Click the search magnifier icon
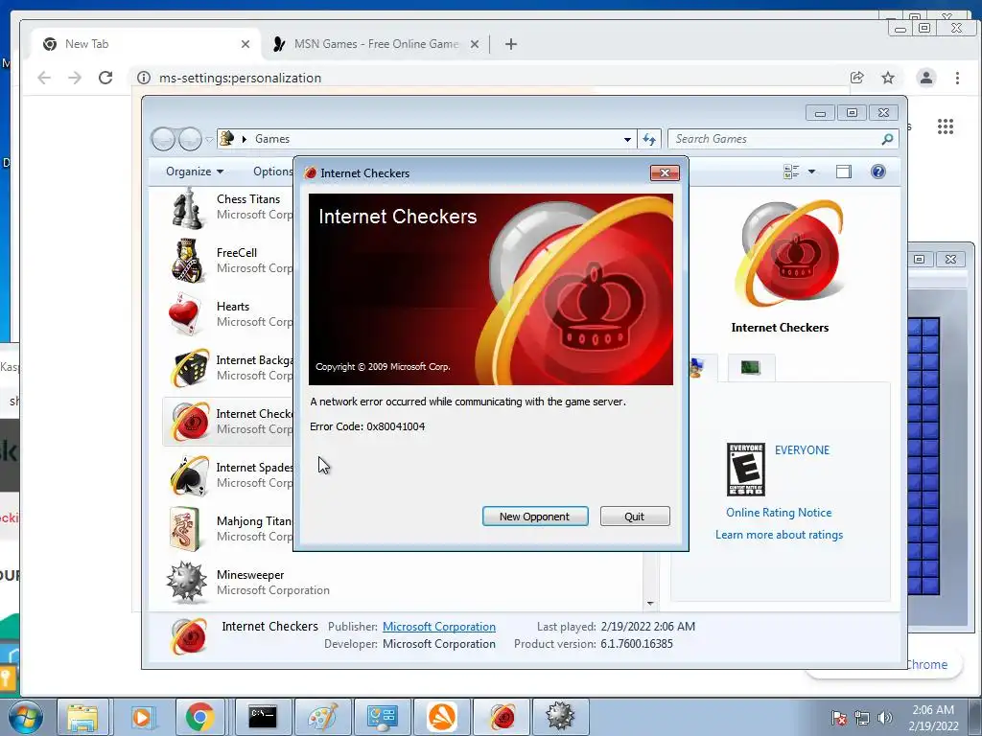 point(887,139)
